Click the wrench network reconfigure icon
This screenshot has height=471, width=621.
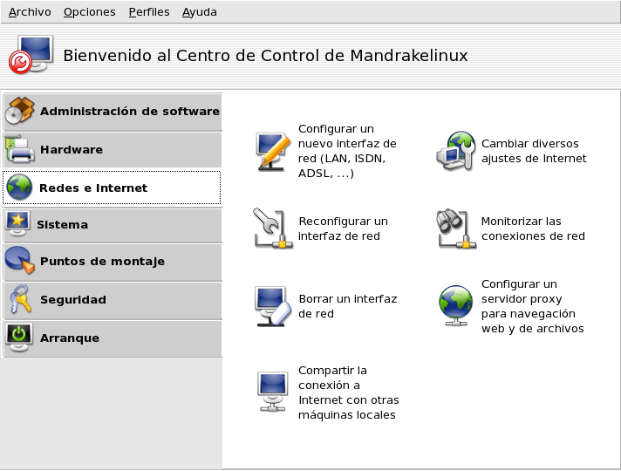[x=273, y=229]
